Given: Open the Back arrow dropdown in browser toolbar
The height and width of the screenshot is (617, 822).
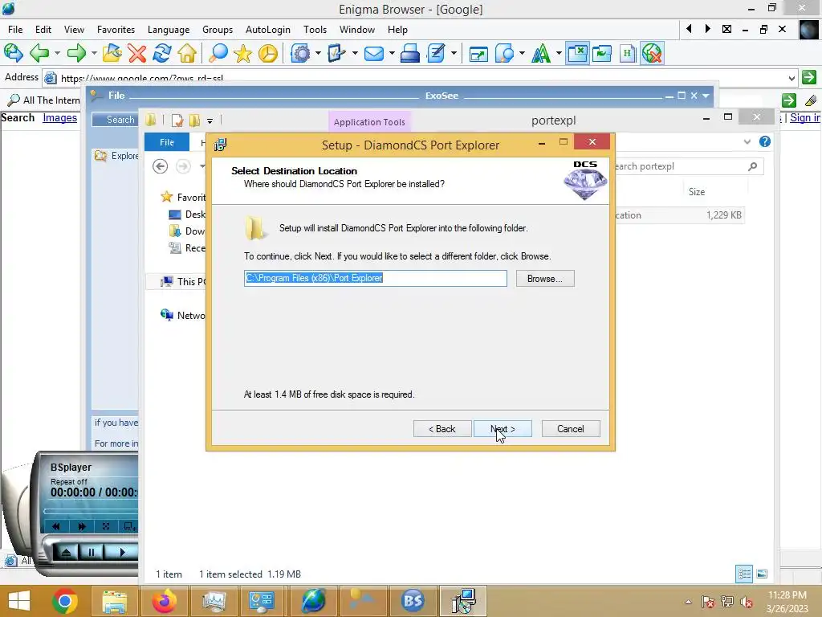Looking at the screenshot, I should (x=57, y=53).
